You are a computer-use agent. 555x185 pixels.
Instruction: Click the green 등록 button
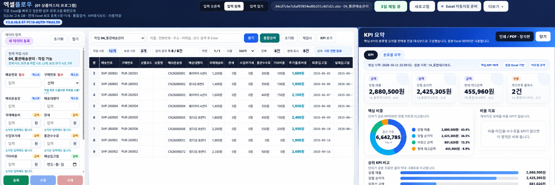tap(16, 180)
